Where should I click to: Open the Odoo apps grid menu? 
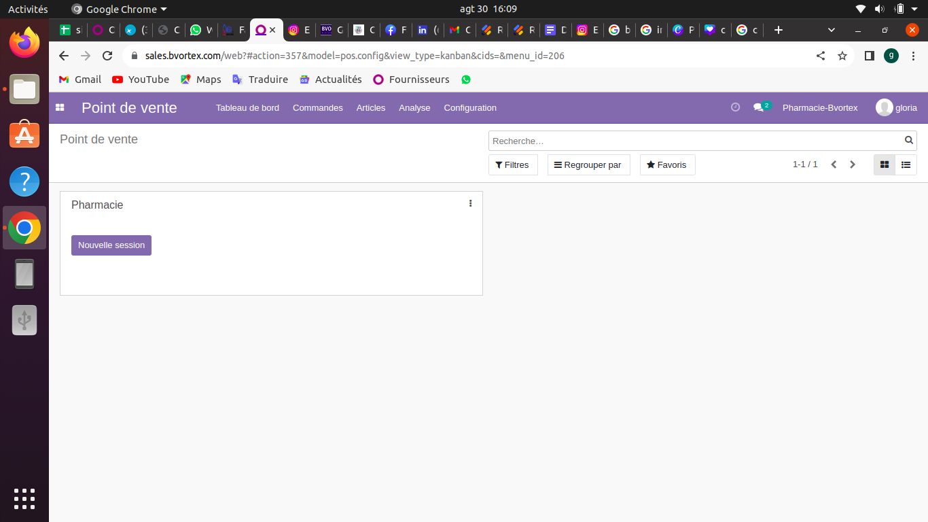click(x=60, y=107)
